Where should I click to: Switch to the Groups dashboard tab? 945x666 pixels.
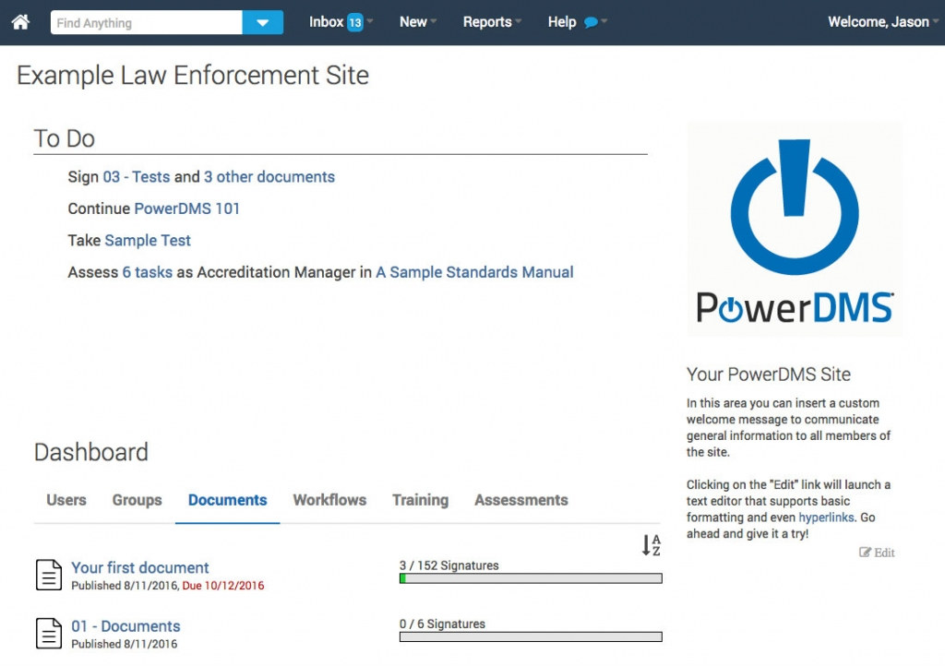tap(137, 500)
